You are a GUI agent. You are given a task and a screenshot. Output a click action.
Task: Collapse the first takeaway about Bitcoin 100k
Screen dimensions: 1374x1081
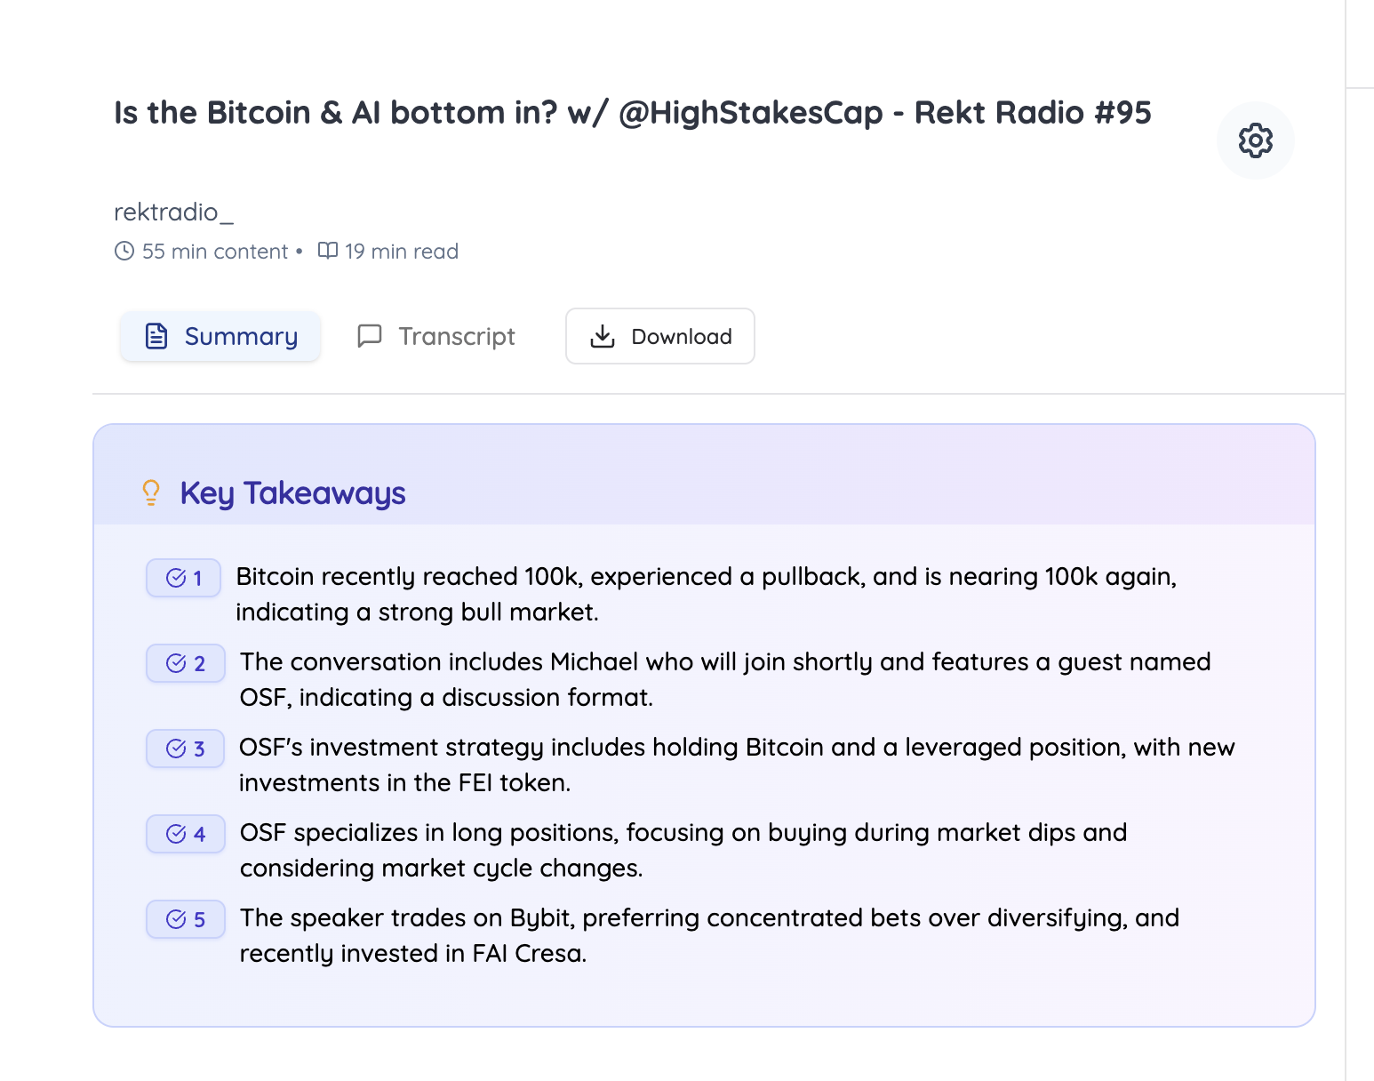(x=706, y=594)
